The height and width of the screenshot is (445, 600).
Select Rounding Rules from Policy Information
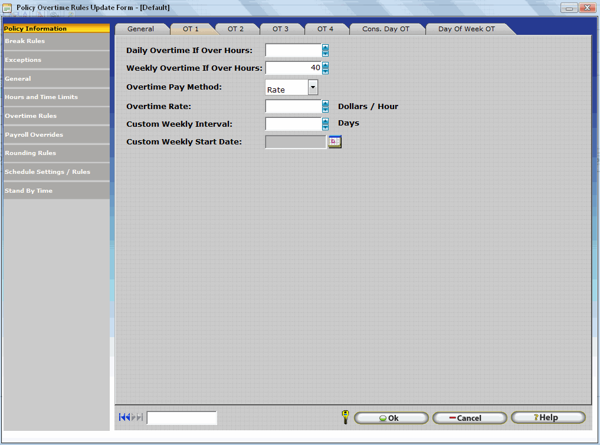(x=56, y=153)
